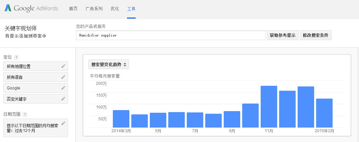359x142 pixels.
Task: Open the 首页 tab
Action: tap(73, 9)
